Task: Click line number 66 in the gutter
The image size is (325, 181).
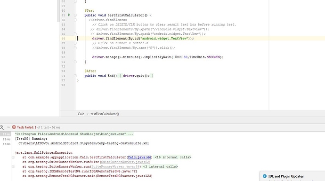Action: (x=63, y=39)
